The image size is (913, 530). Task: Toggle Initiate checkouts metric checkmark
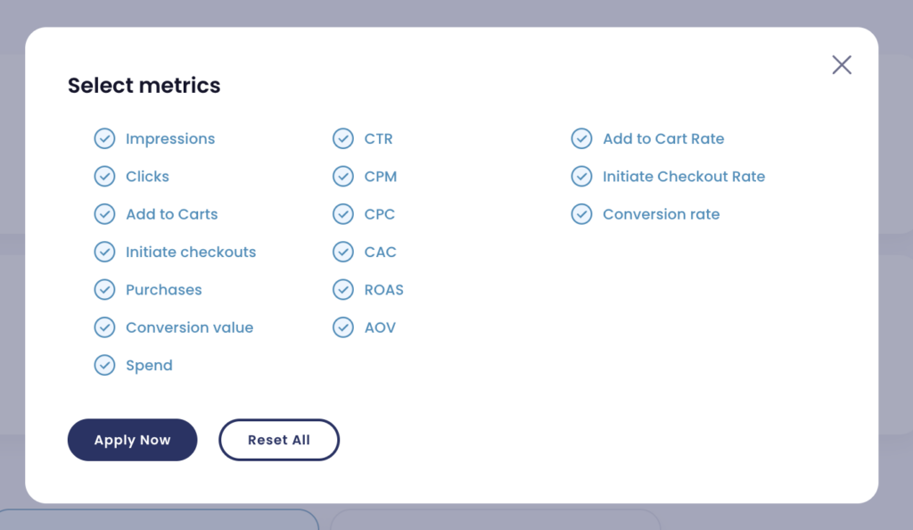point(105,253)
